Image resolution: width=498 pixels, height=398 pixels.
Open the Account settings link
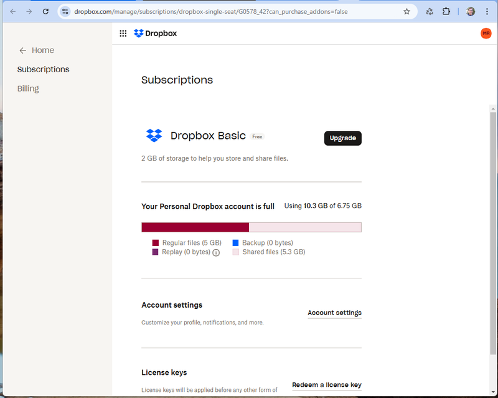[334, 313]
